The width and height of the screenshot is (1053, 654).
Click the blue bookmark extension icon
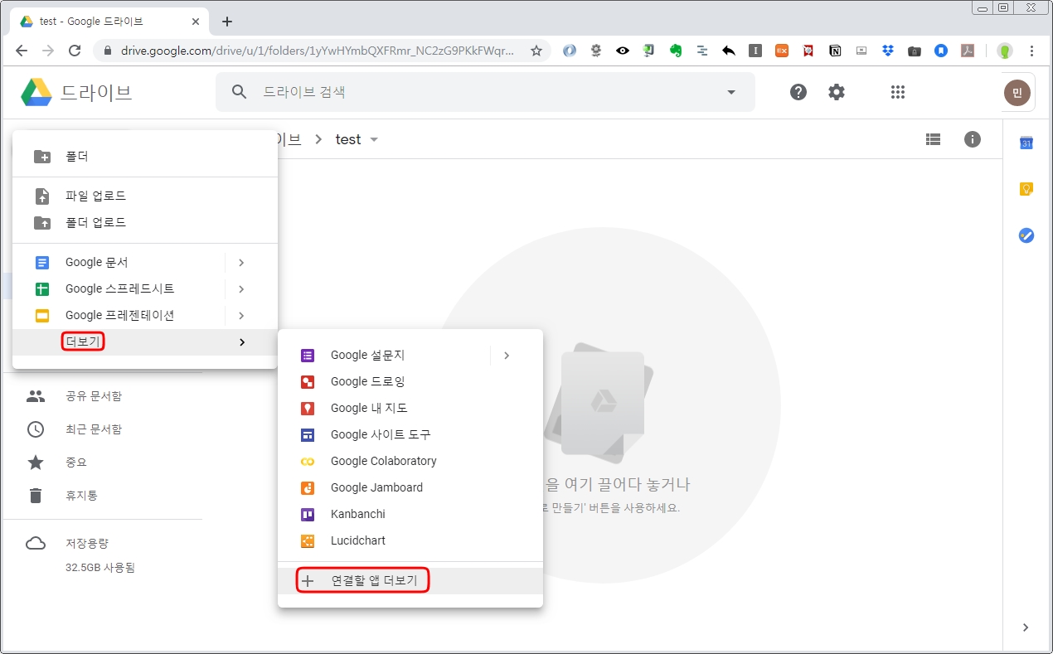(x=941, y=51)
